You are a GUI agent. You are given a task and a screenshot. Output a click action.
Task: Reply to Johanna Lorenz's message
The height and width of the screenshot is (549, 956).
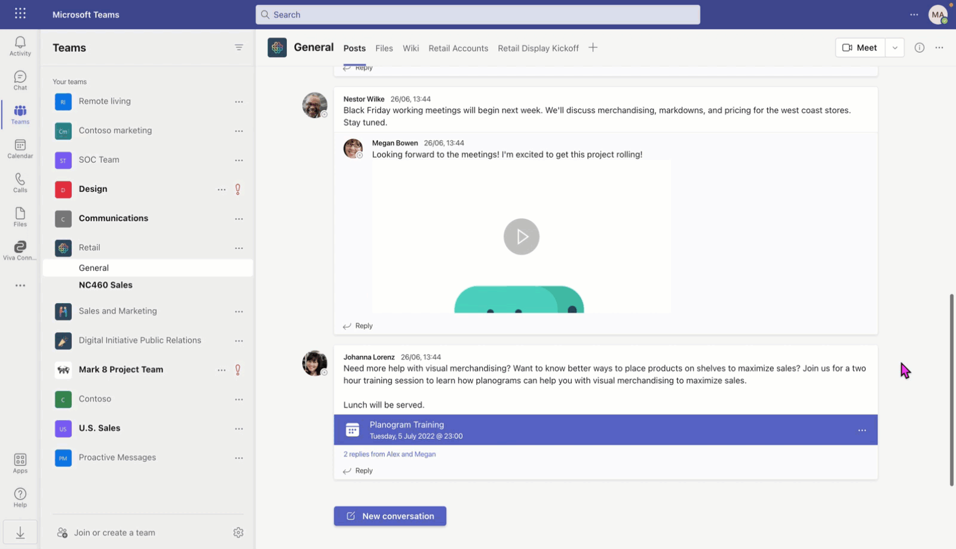[x=357, y=470]
